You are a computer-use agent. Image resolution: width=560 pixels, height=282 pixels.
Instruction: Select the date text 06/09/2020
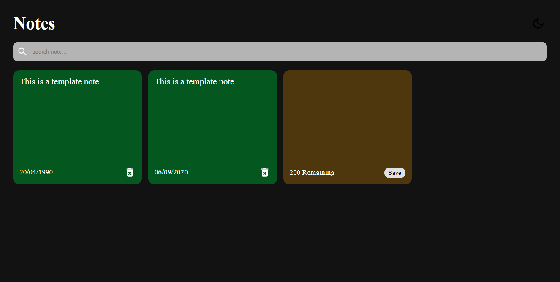pos(171,172)
